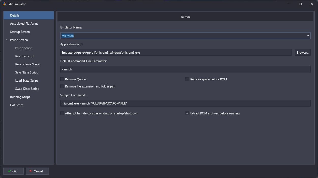
Task: Collapse the Pause Screen tree node
Action: [x=7, y=40]
